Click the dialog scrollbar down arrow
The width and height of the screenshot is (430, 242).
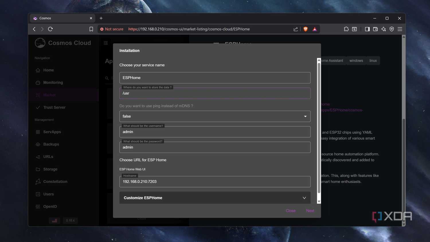pyautogui.click(x=319, y=202)
